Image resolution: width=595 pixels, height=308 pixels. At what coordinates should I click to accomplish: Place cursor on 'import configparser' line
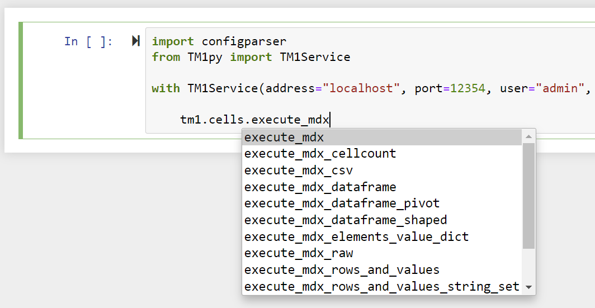click(219, 41)
